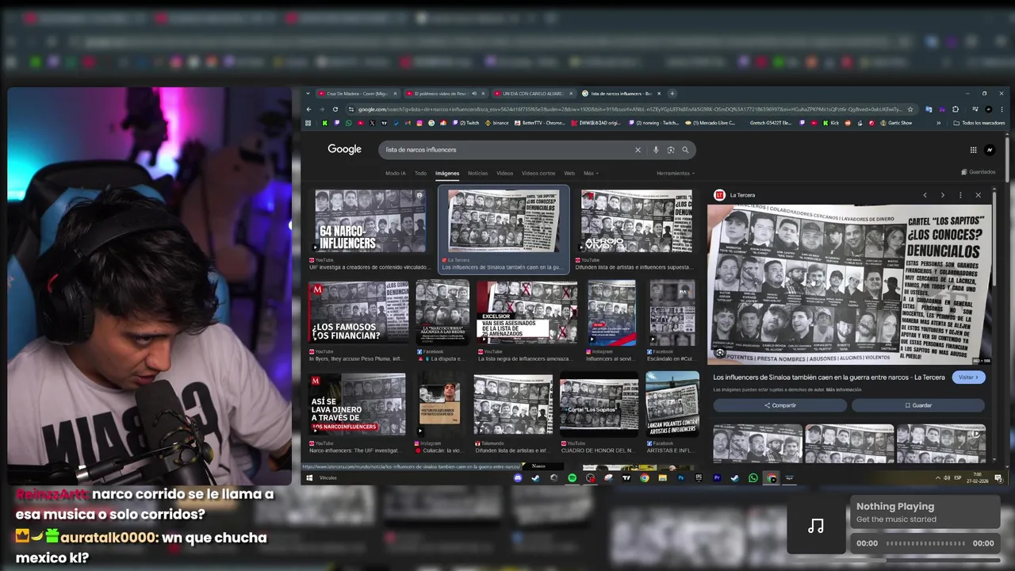Click the taskbar volume speaker icon
Viewport: 1015px width, 571px height.
pyautogui.click(x=947, y=477)
